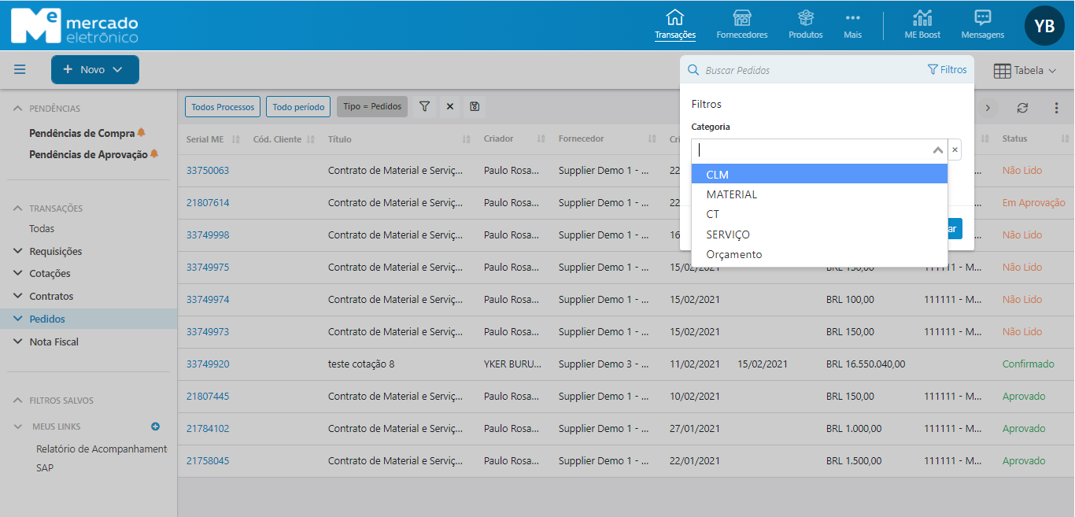Choose CT from the category list

pos(819,214)
